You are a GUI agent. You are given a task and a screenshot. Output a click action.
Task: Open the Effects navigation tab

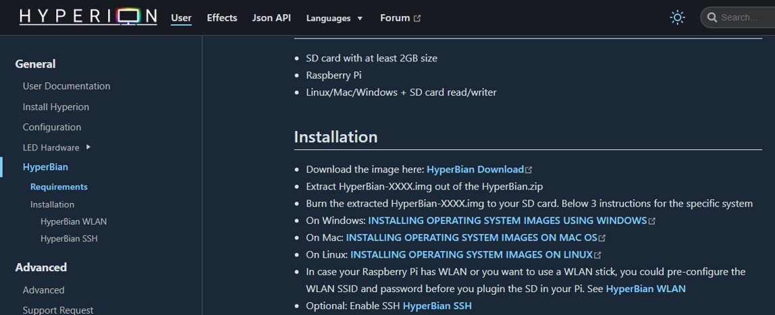pos(222,18)
